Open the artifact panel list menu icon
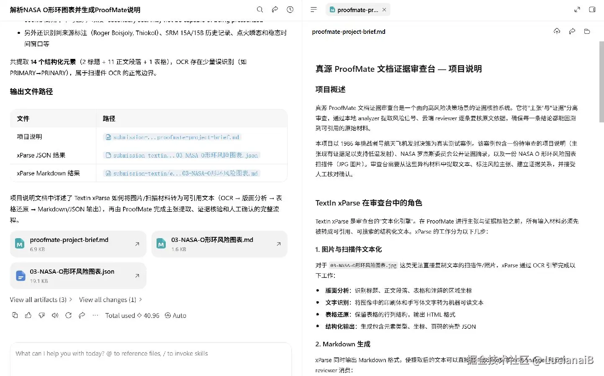This screenshot has height=376, width=604. pos(314,10)
